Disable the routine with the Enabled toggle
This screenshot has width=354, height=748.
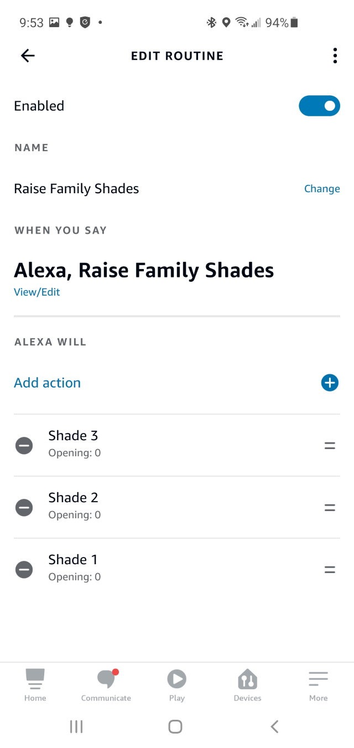319,106
